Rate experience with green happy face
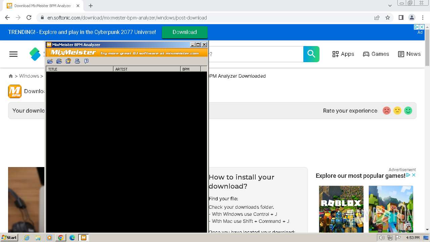Image resolution: width=430 pixels, height=242 pixels. [x=408, y=111]
